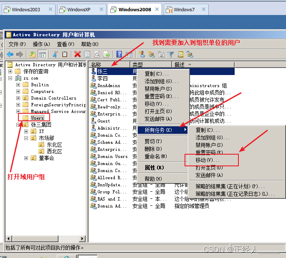Click the Forward arrow toolbar icon

(20, 54)
